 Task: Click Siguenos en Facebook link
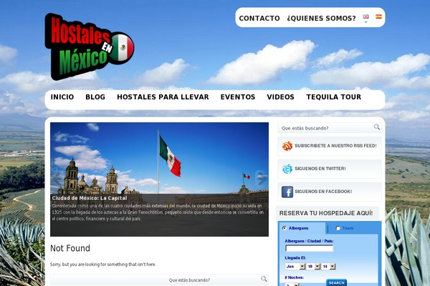point(323,192)
